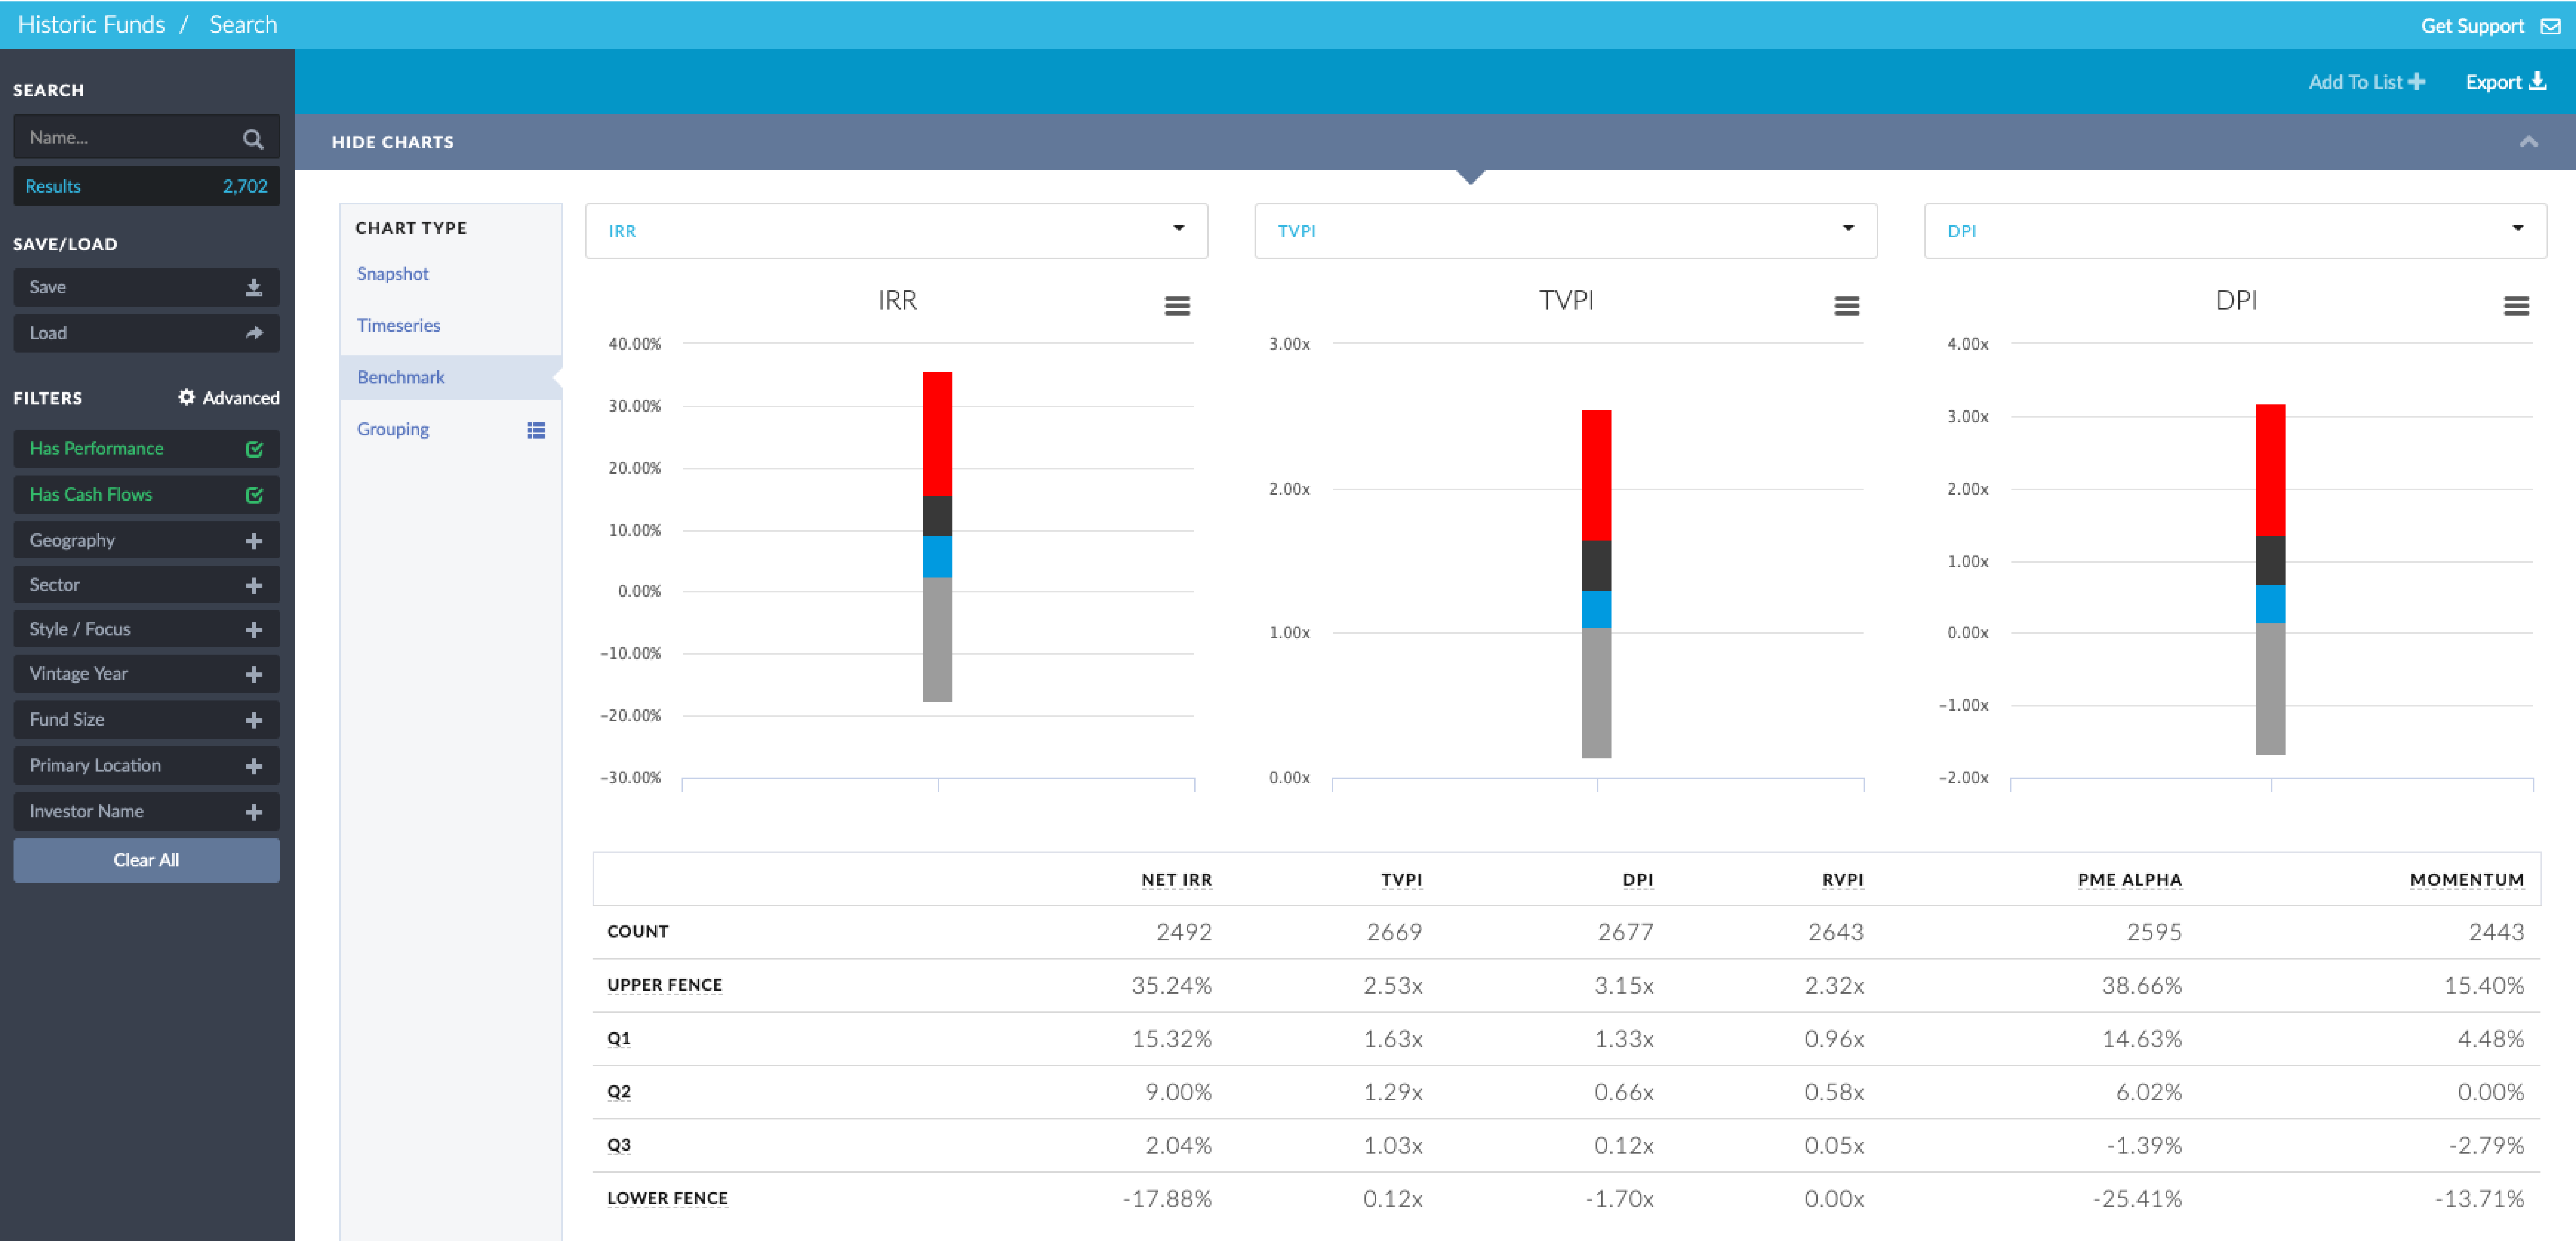Viewport: 2576px width, 1241px height.
Task: Select Snapshot chart type
Action: (392, 274)
